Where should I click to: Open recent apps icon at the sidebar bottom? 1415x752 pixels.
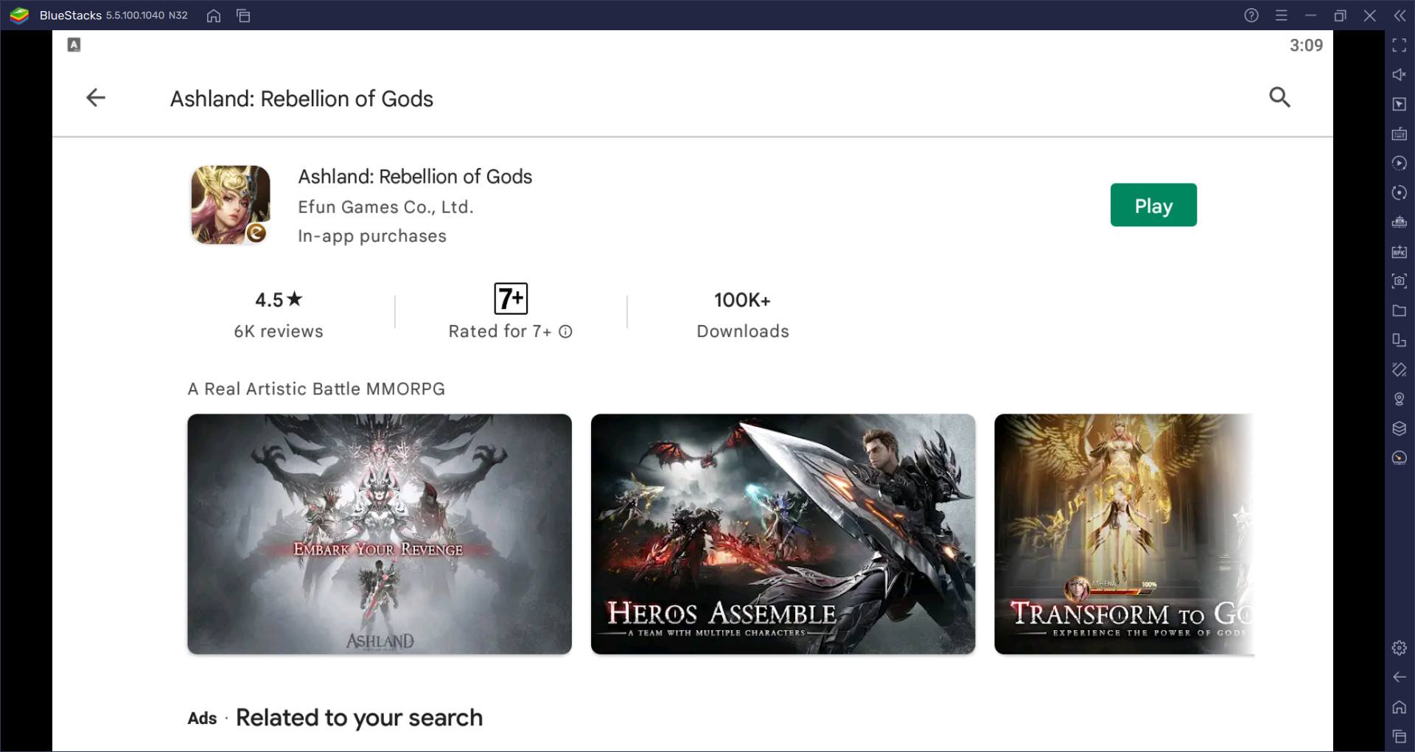click(1400, 736)
